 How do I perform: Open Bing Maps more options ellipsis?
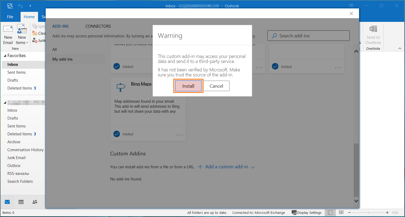180,135
